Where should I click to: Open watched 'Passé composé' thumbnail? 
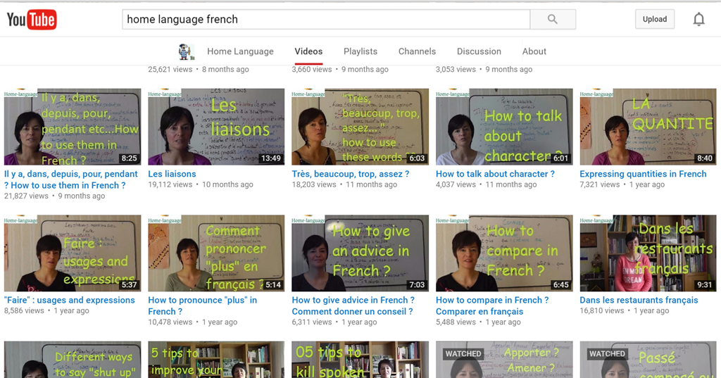click(648, 360)
